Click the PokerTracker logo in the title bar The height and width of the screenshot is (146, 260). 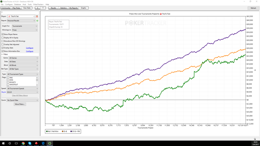click(1, 1)
